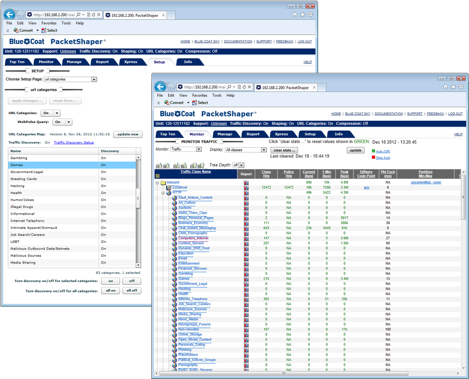Viewport: 469px width, 379px height.
Task: Go back in the front Monitor browser window
Action: tap(160, 87)
